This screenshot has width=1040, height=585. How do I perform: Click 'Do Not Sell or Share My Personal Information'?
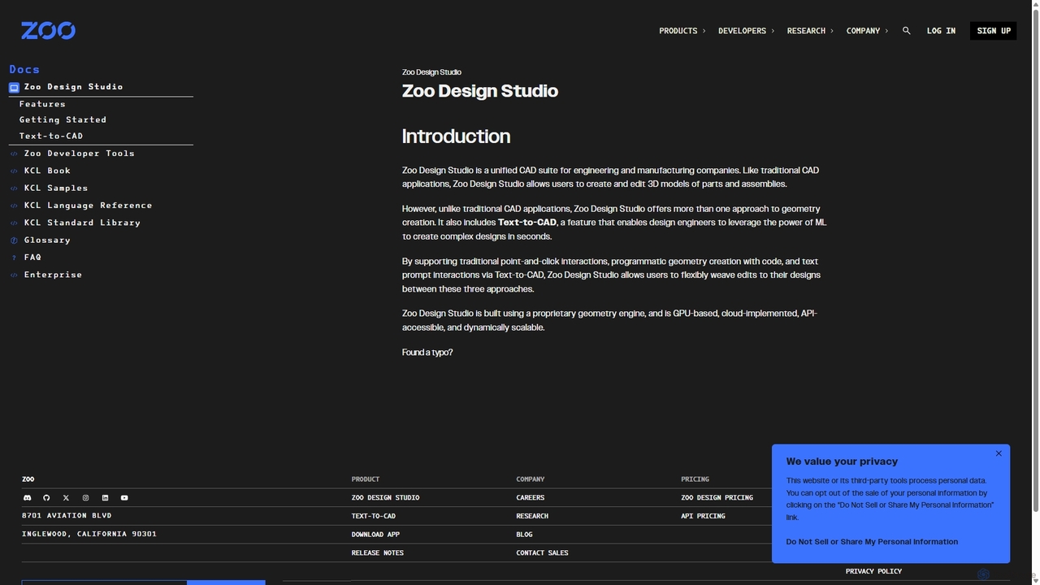(872, 542)
